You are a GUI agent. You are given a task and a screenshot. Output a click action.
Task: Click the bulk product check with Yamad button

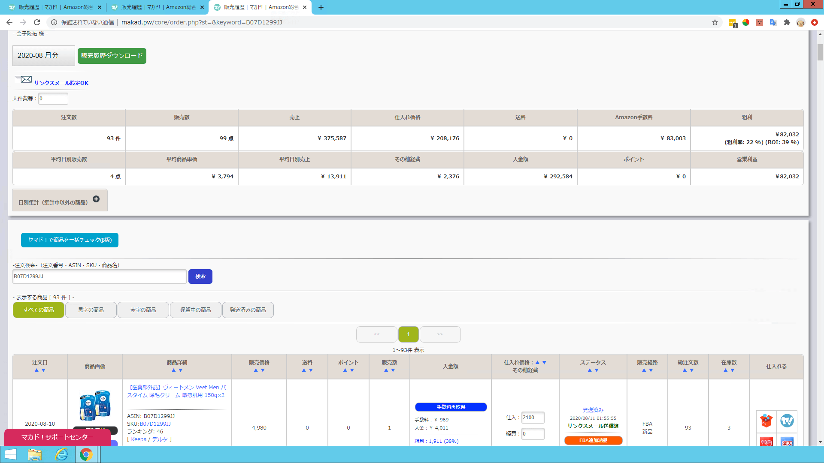pos(70,240)
